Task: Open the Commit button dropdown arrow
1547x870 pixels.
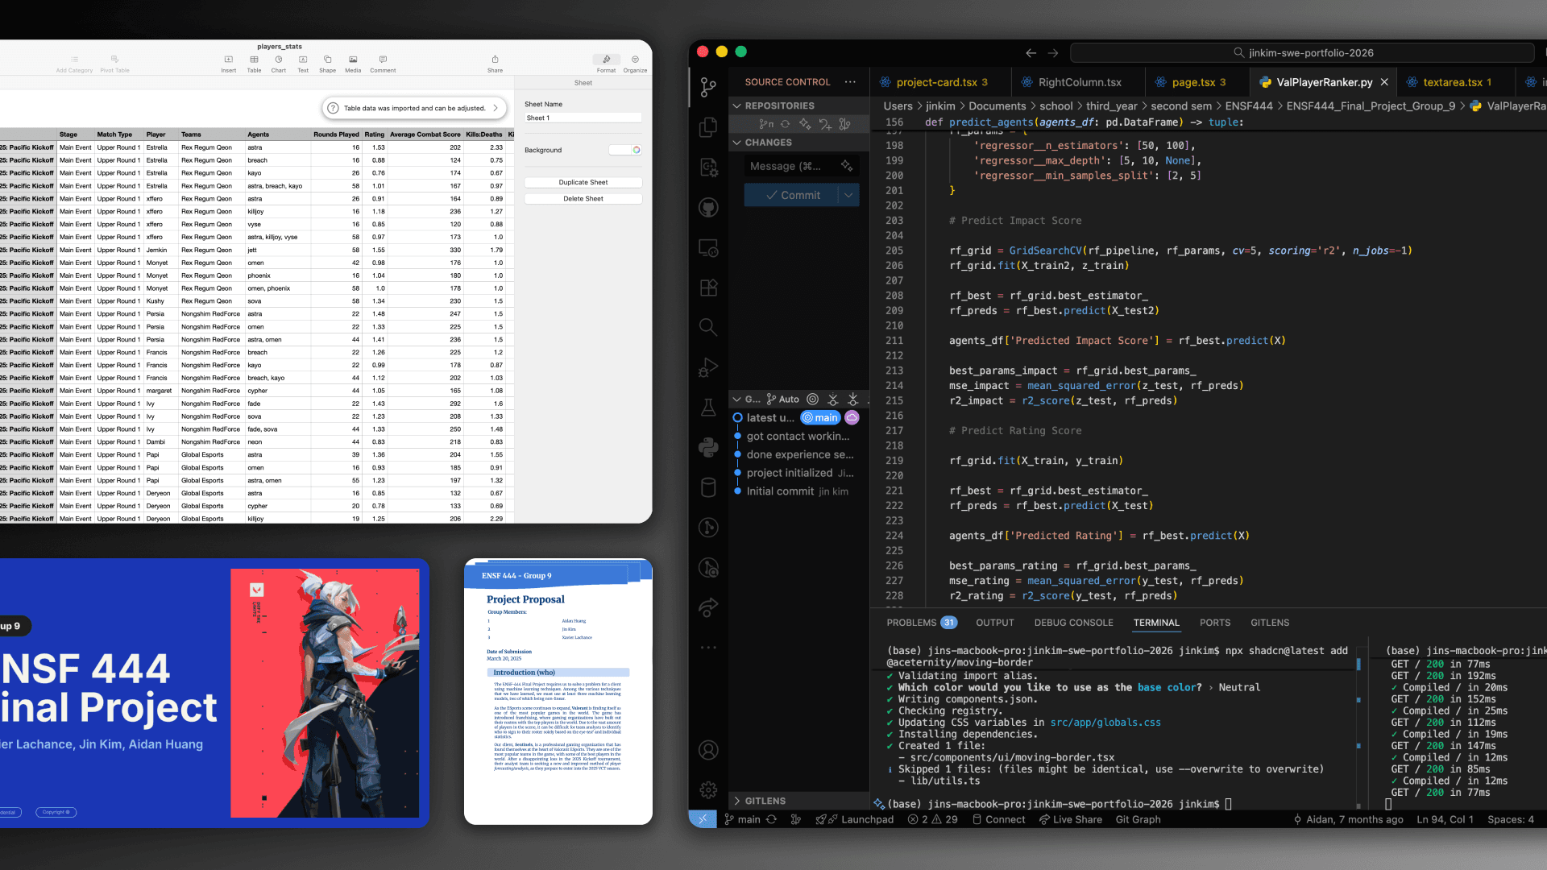Action: coord(848,195)
